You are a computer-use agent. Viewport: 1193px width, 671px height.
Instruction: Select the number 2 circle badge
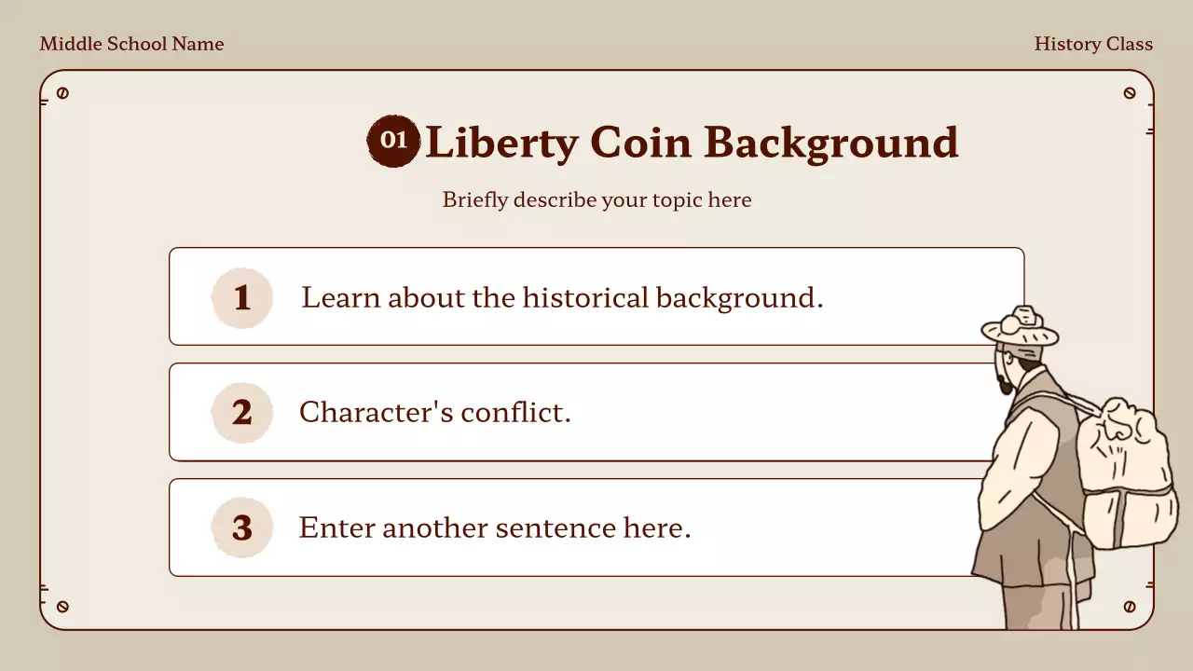click(242, 412)
